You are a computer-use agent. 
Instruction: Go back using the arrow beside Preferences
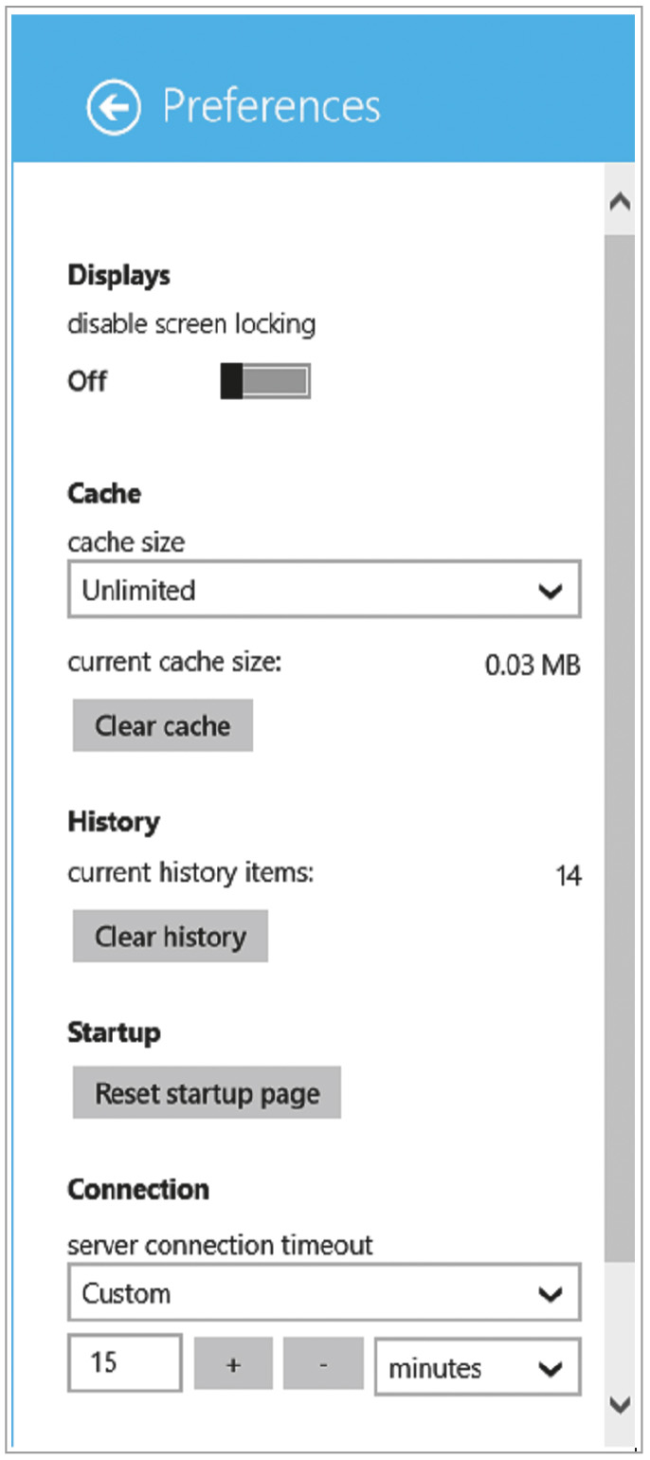click(x=114, y=107)
